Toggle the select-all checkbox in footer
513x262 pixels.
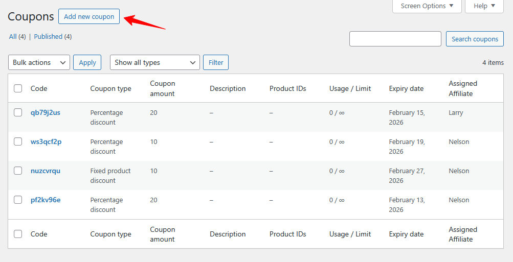[x=18, y=234]
